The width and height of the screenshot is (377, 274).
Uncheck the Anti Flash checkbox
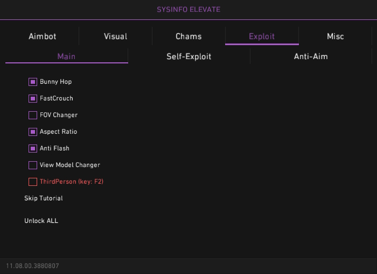click(x=33, y=149)
